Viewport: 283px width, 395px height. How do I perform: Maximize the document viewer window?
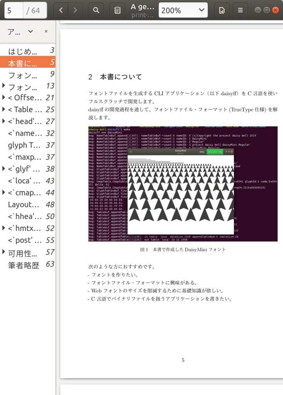[266, 10]
